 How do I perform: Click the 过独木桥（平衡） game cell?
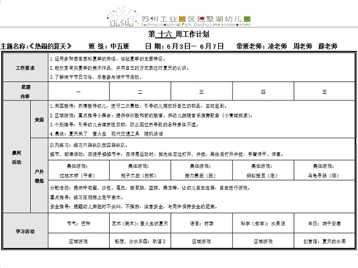click(x=78, y=170)
